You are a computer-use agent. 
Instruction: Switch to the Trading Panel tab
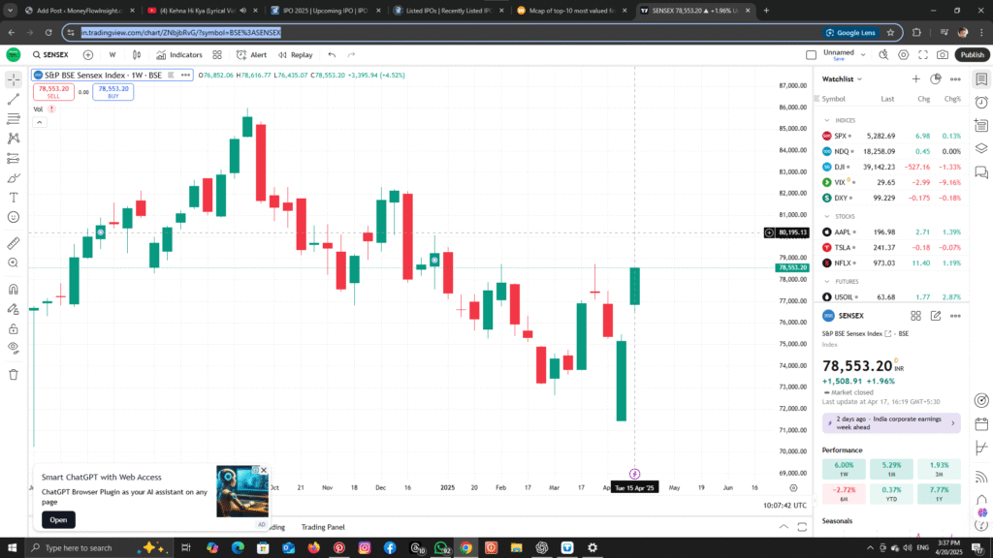pyautogui.click(x=323, y=527)
